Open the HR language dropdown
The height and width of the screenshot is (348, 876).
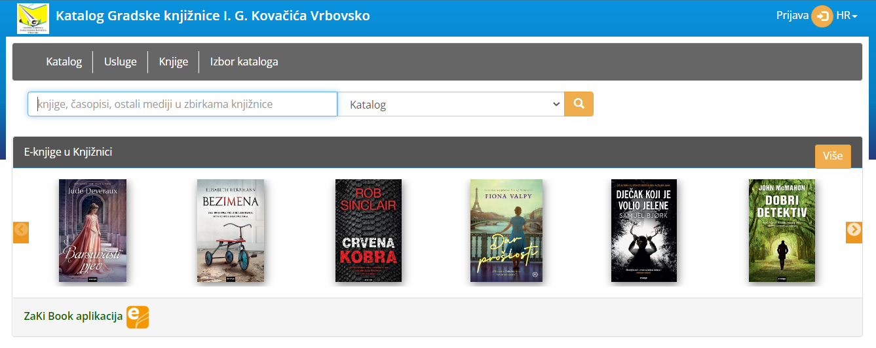(847, 16)
